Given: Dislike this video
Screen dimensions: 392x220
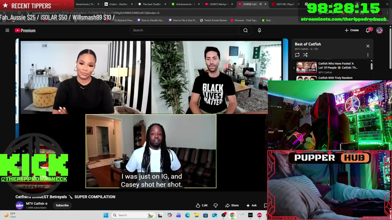Looking at the screenshot, I should (x=216, y=205).
